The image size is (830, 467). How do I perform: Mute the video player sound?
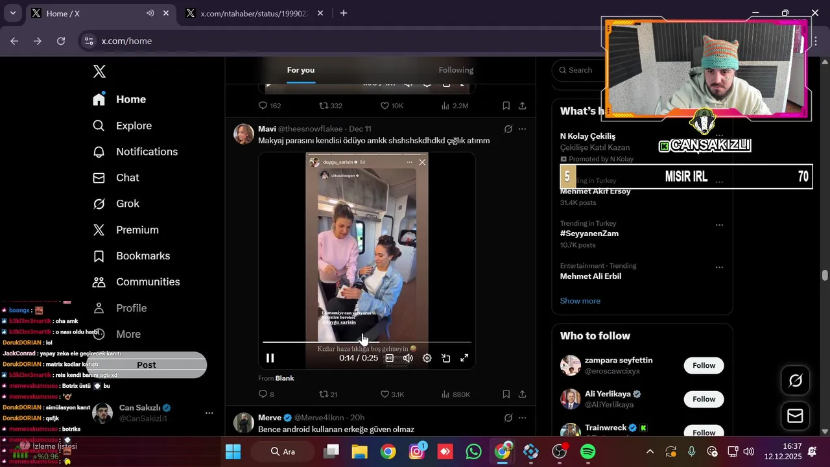coord(408,358)
